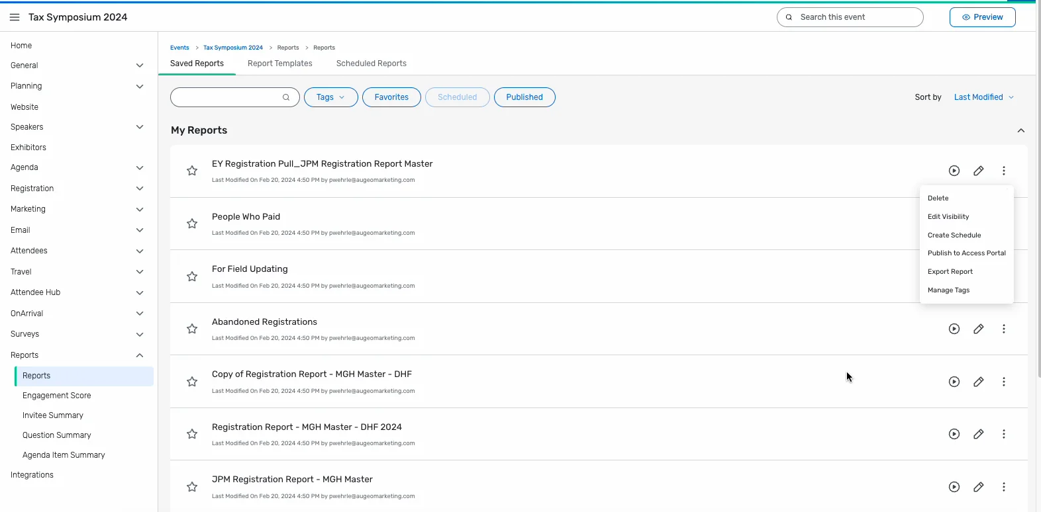This screenshot has width=1041, height=512.
Task: Favorite Copy of Registration Report - MGH Master - DHF
Action: tap(192, 382)
